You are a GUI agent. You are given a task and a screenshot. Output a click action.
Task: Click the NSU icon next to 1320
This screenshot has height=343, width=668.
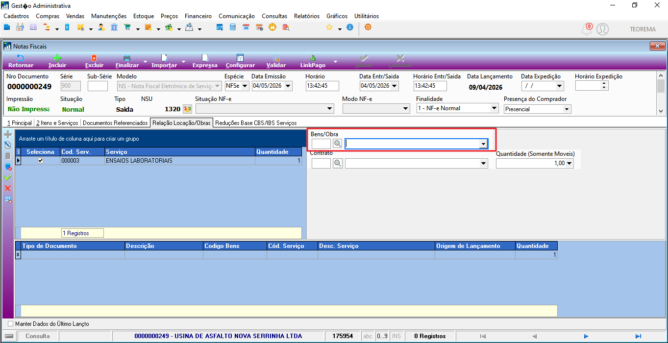(187, 109)
